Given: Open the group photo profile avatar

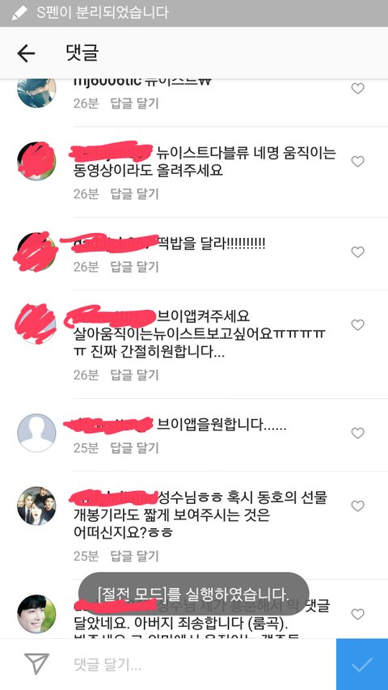Looking at the screenshot, I should 36,506.
